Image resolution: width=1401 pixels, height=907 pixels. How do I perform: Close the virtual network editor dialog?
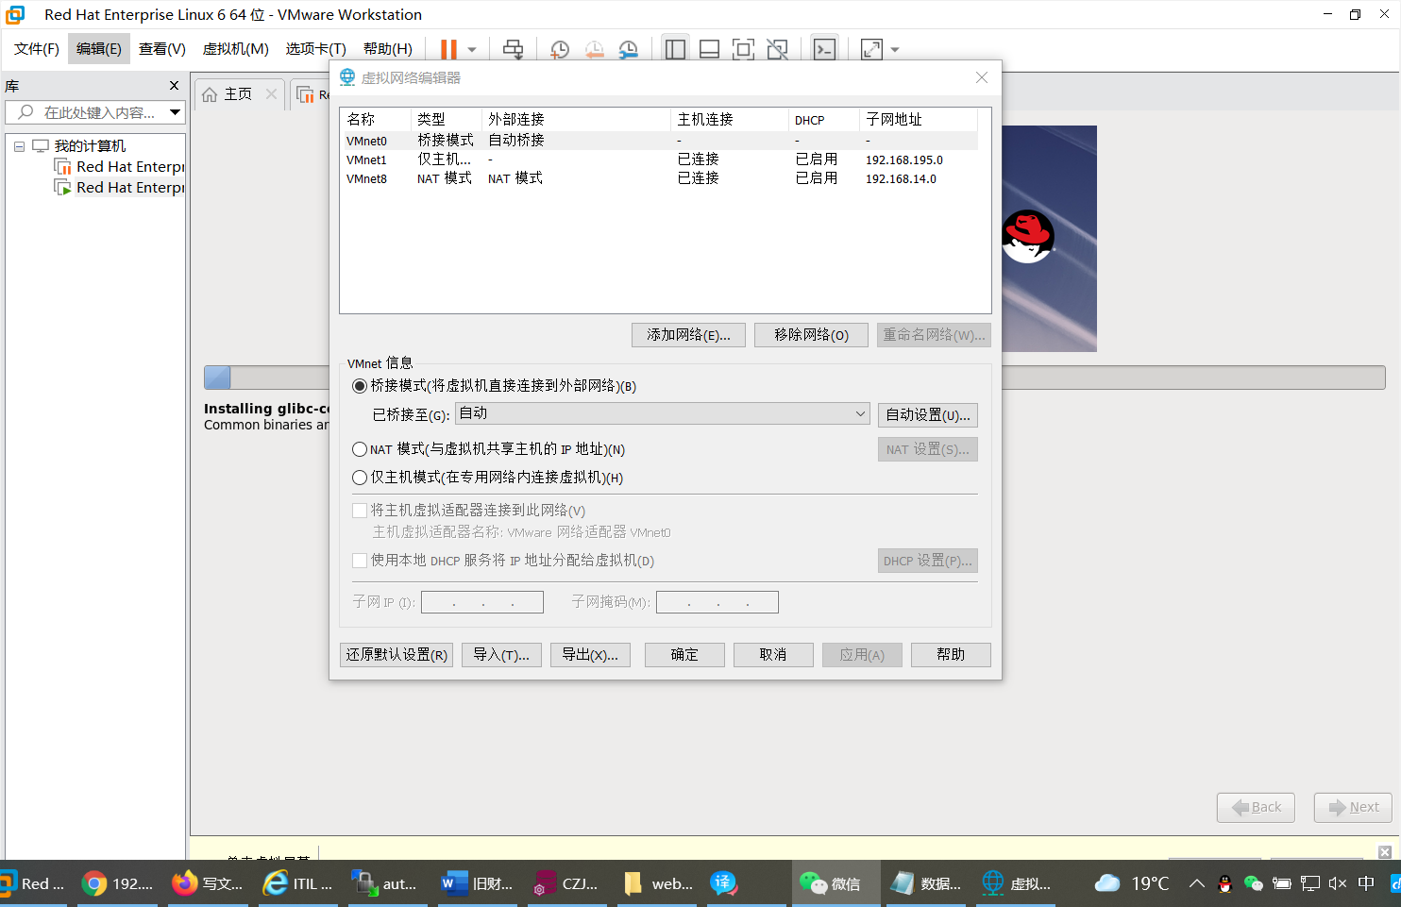point(982,77)
